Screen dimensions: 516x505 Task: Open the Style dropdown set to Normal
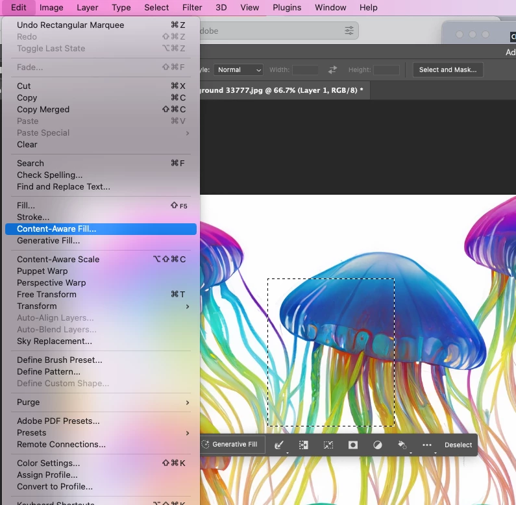238,70
